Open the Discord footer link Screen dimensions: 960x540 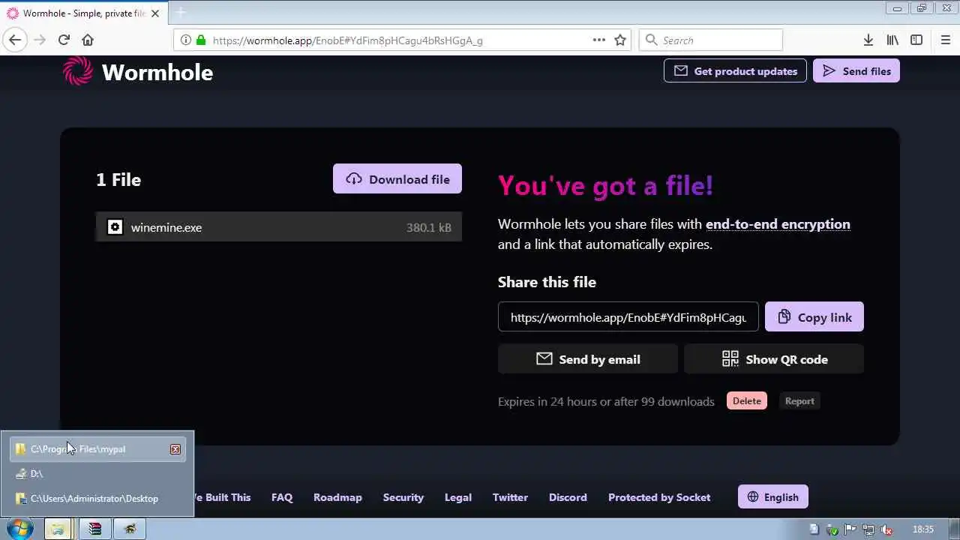[x=568, y=497]
